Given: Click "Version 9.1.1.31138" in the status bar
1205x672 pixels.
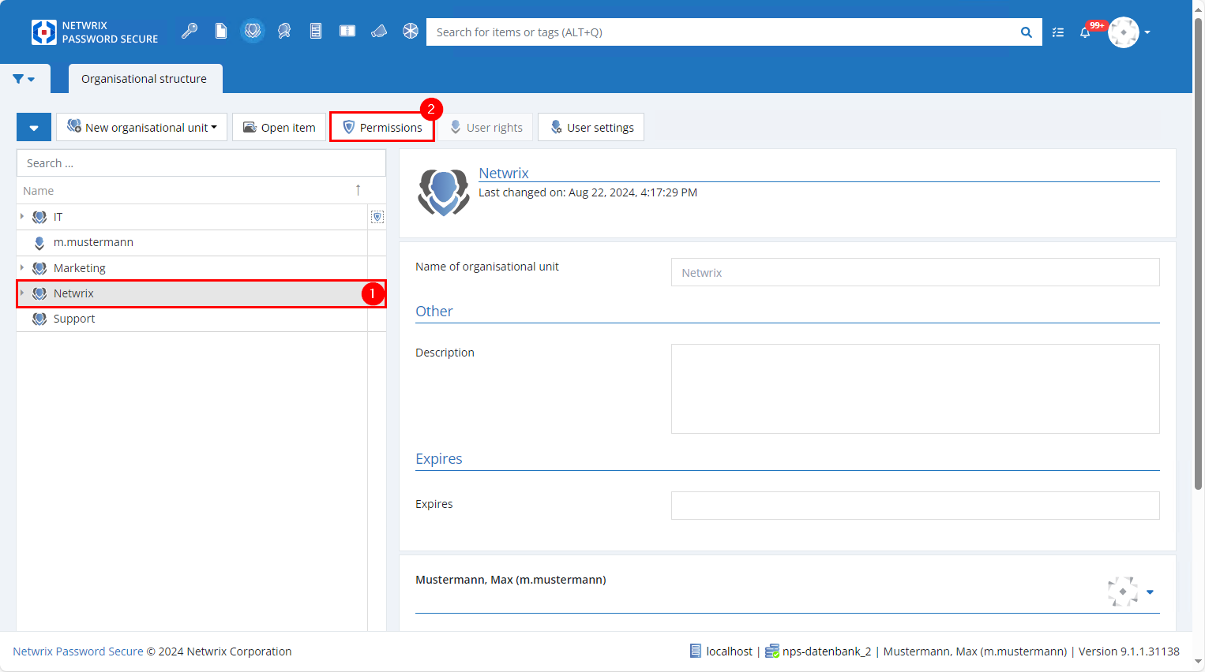Looking at the screenshot, I should pos(1129,651).
